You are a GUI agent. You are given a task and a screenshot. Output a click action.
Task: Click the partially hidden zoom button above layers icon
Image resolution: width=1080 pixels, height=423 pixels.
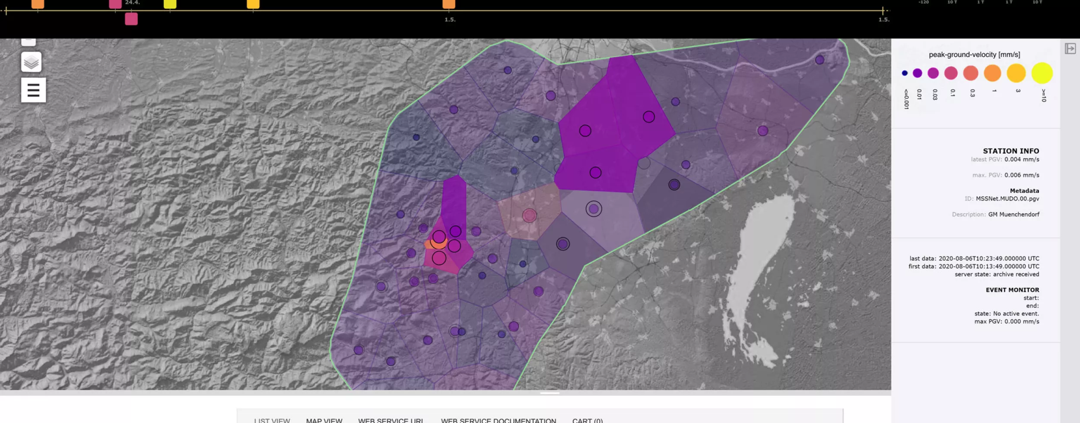(29, 41)
